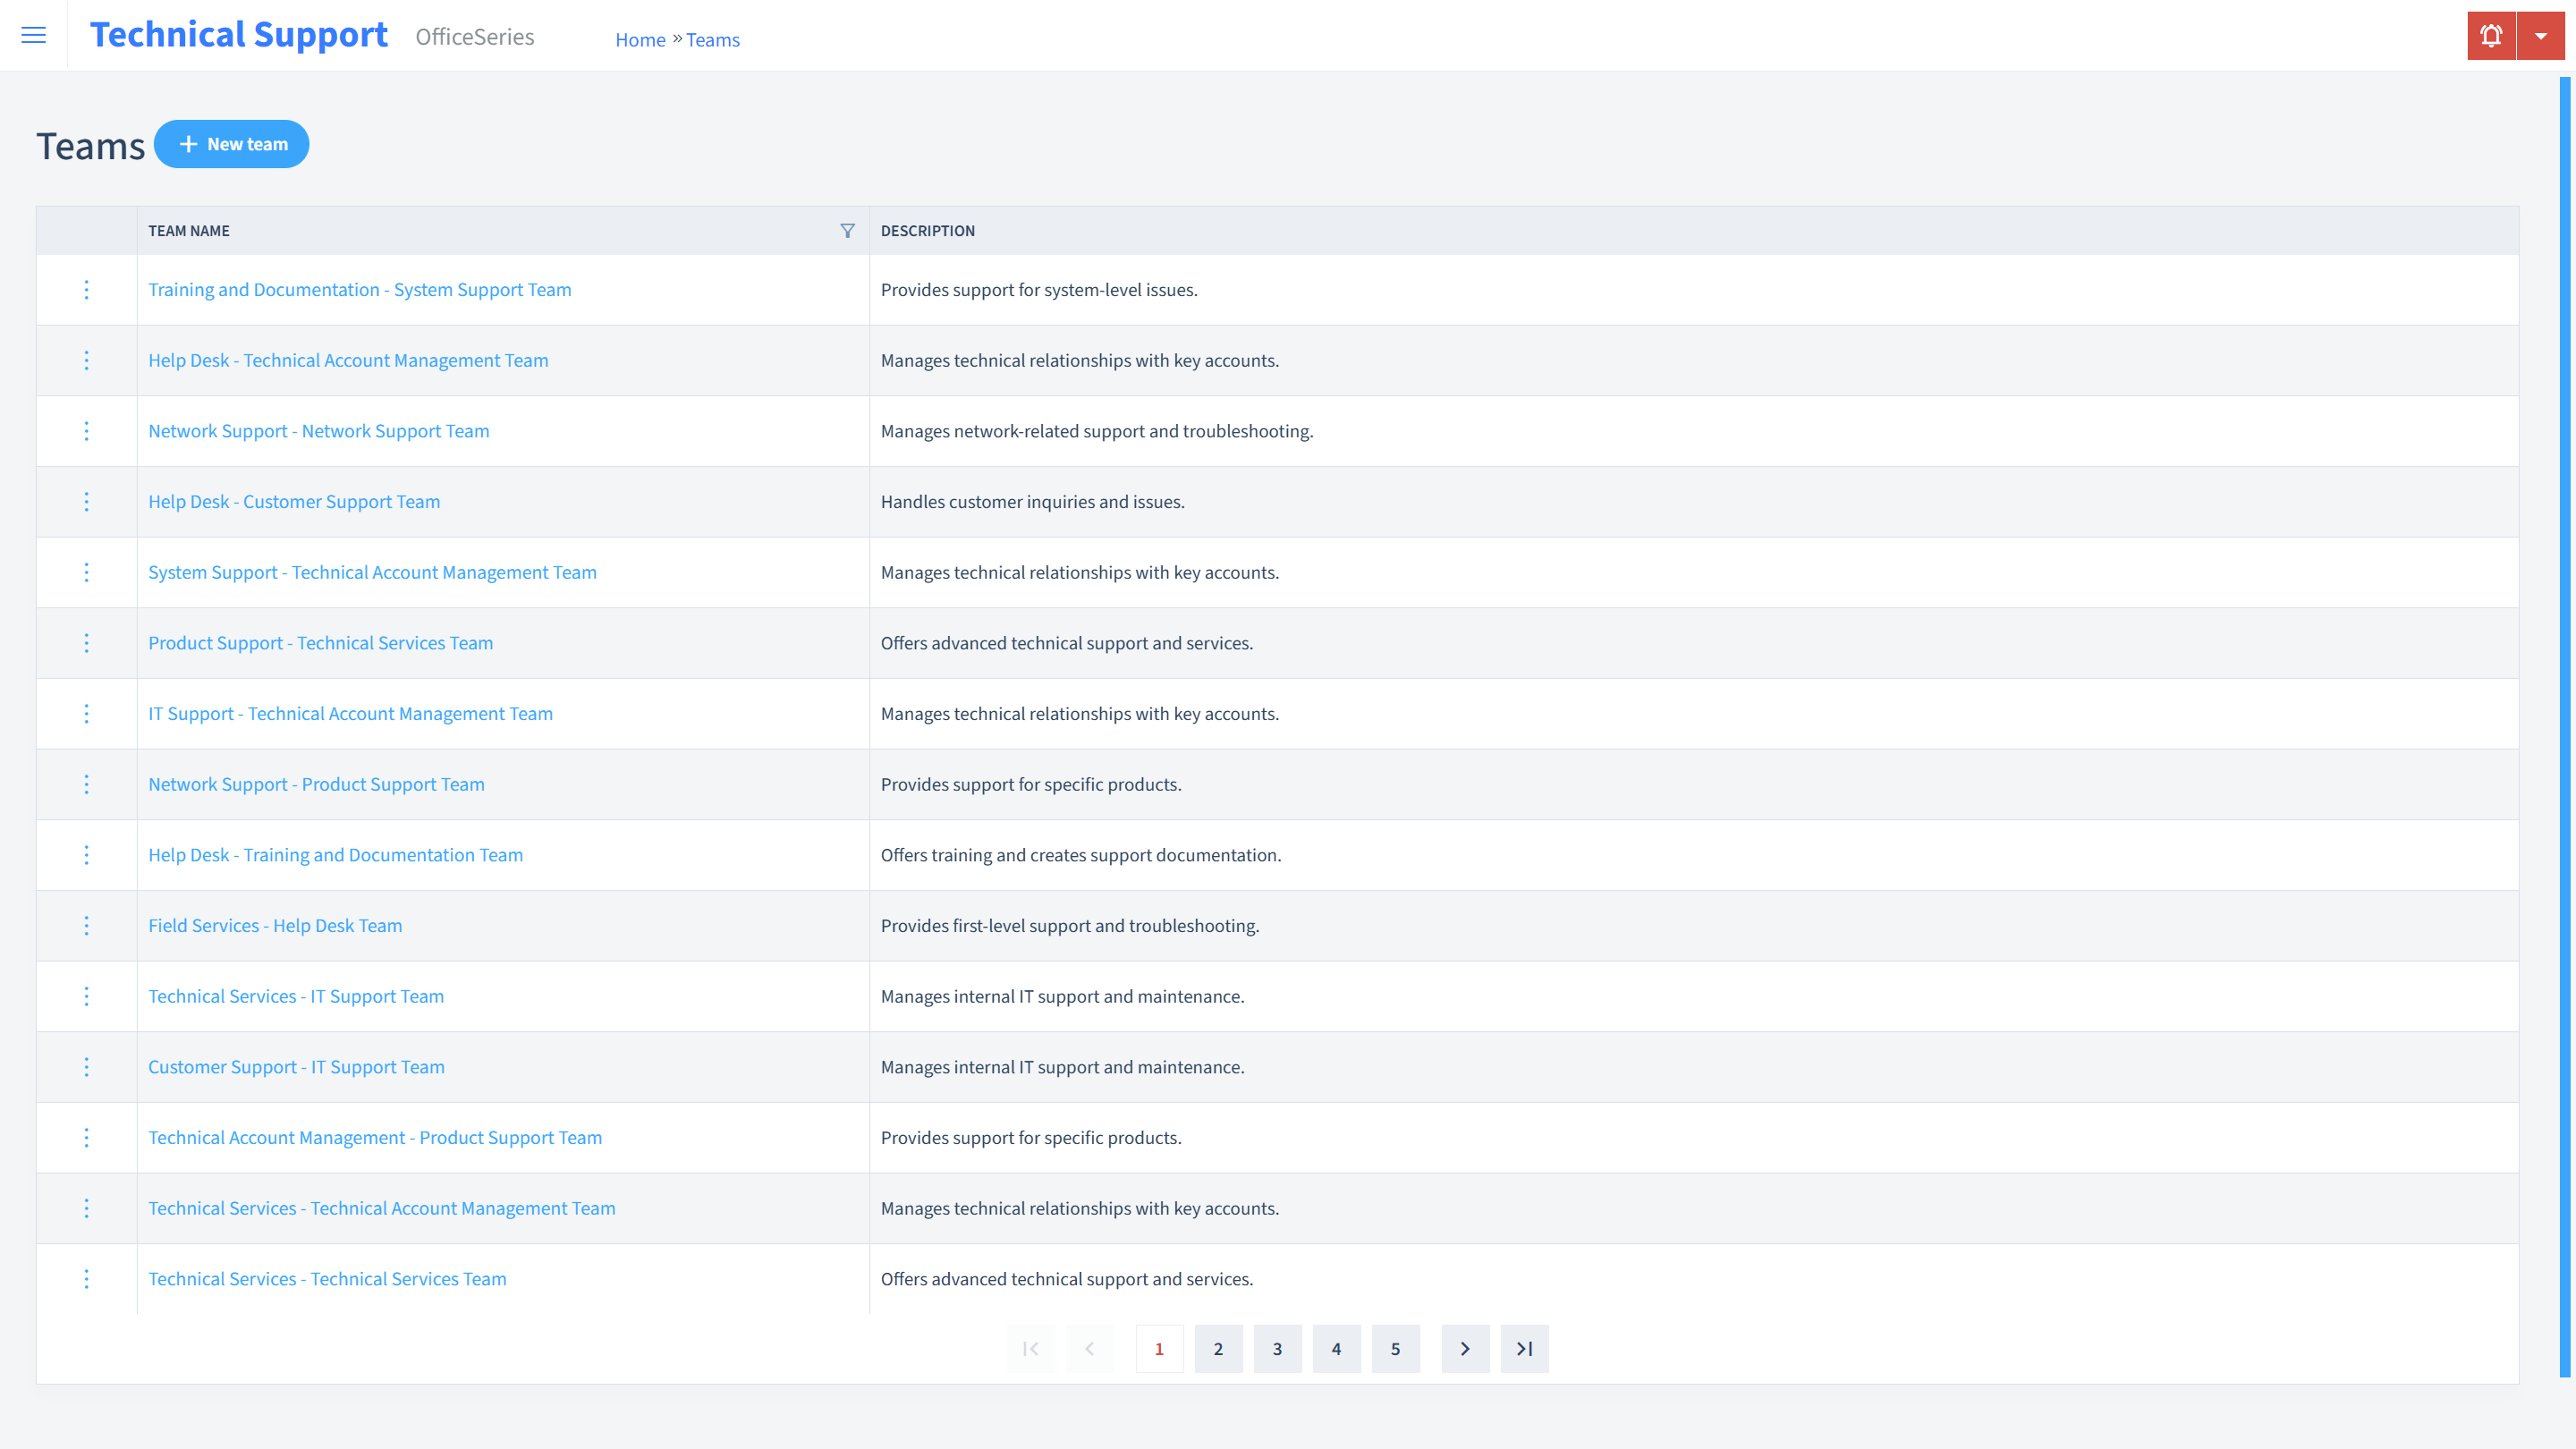The height and width of the screenshot is (1449, 2576).
Task: Click the New team button
Action: point(232,143)
